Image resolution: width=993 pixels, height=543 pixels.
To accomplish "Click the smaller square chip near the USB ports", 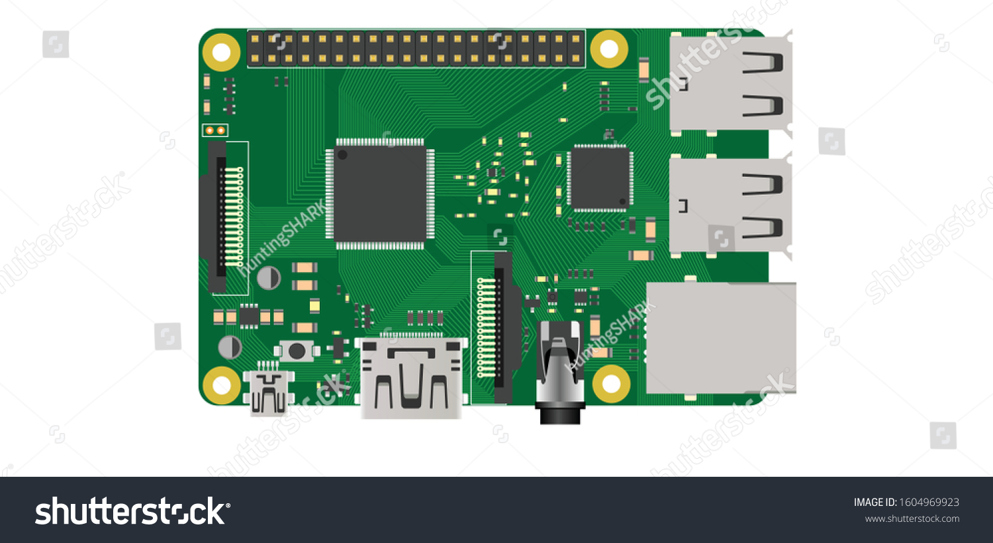I will (x=600, y=178).
